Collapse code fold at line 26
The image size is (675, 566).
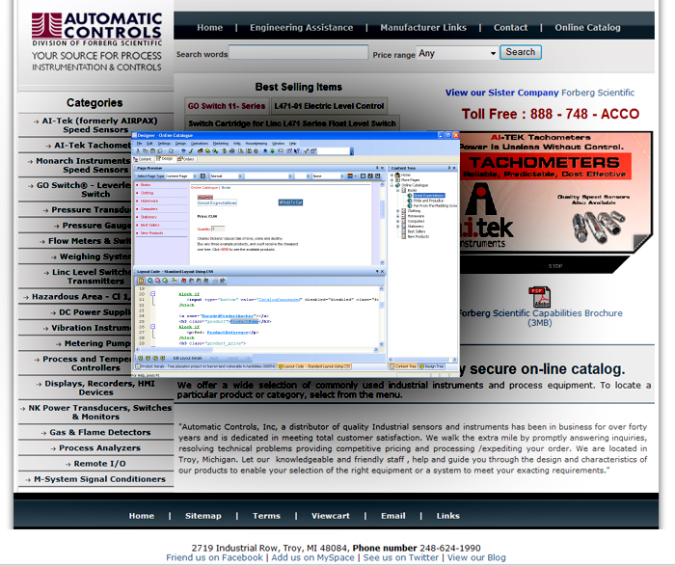(152, 326)
